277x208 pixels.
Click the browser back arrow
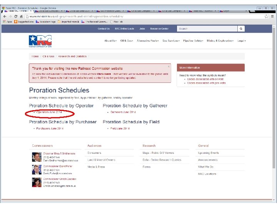click(x=5, y=17)
